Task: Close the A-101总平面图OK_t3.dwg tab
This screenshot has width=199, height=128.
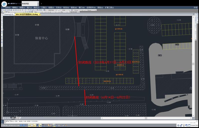Action: click(x=40, y=14)
